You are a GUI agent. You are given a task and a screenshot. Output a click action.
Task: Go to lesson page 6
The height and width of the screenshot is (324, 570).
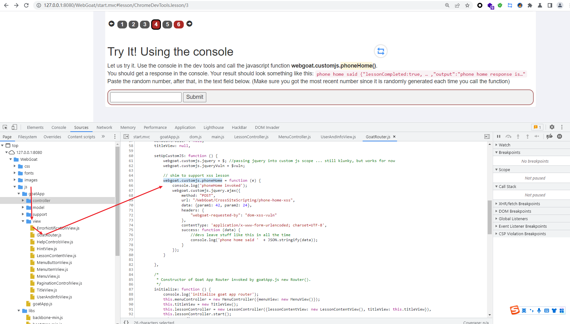point(179,24)
